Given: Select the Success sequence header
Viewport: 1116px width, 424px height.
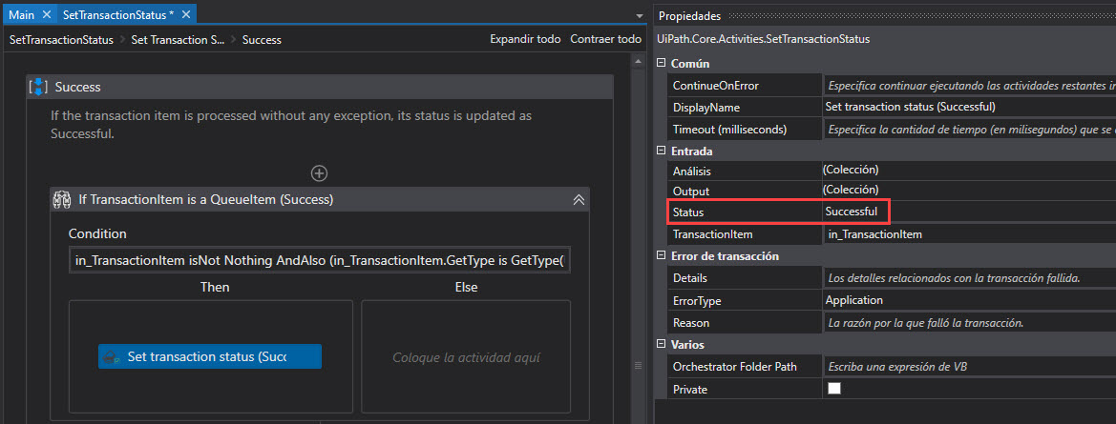Looking at the screenshot, I should pos(320,88).
